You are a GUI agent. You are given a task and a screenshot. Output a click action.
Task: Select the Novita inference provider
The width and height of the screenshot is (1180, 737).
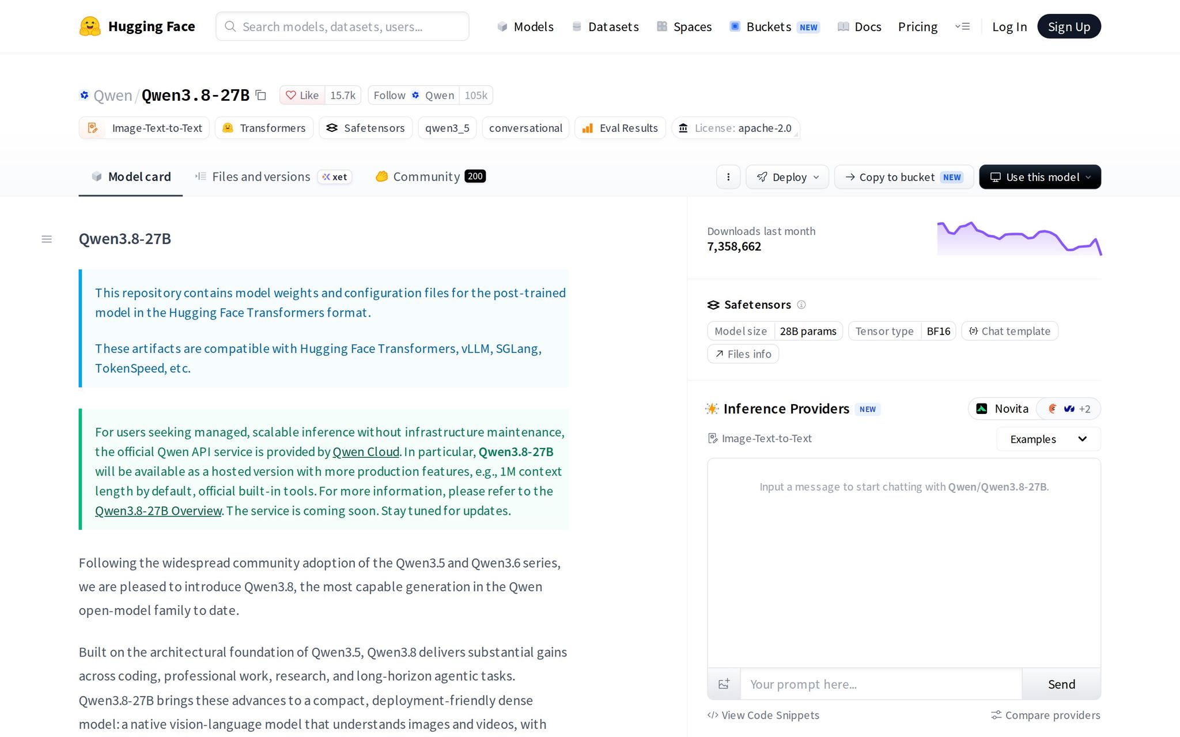pos(1003,409)
